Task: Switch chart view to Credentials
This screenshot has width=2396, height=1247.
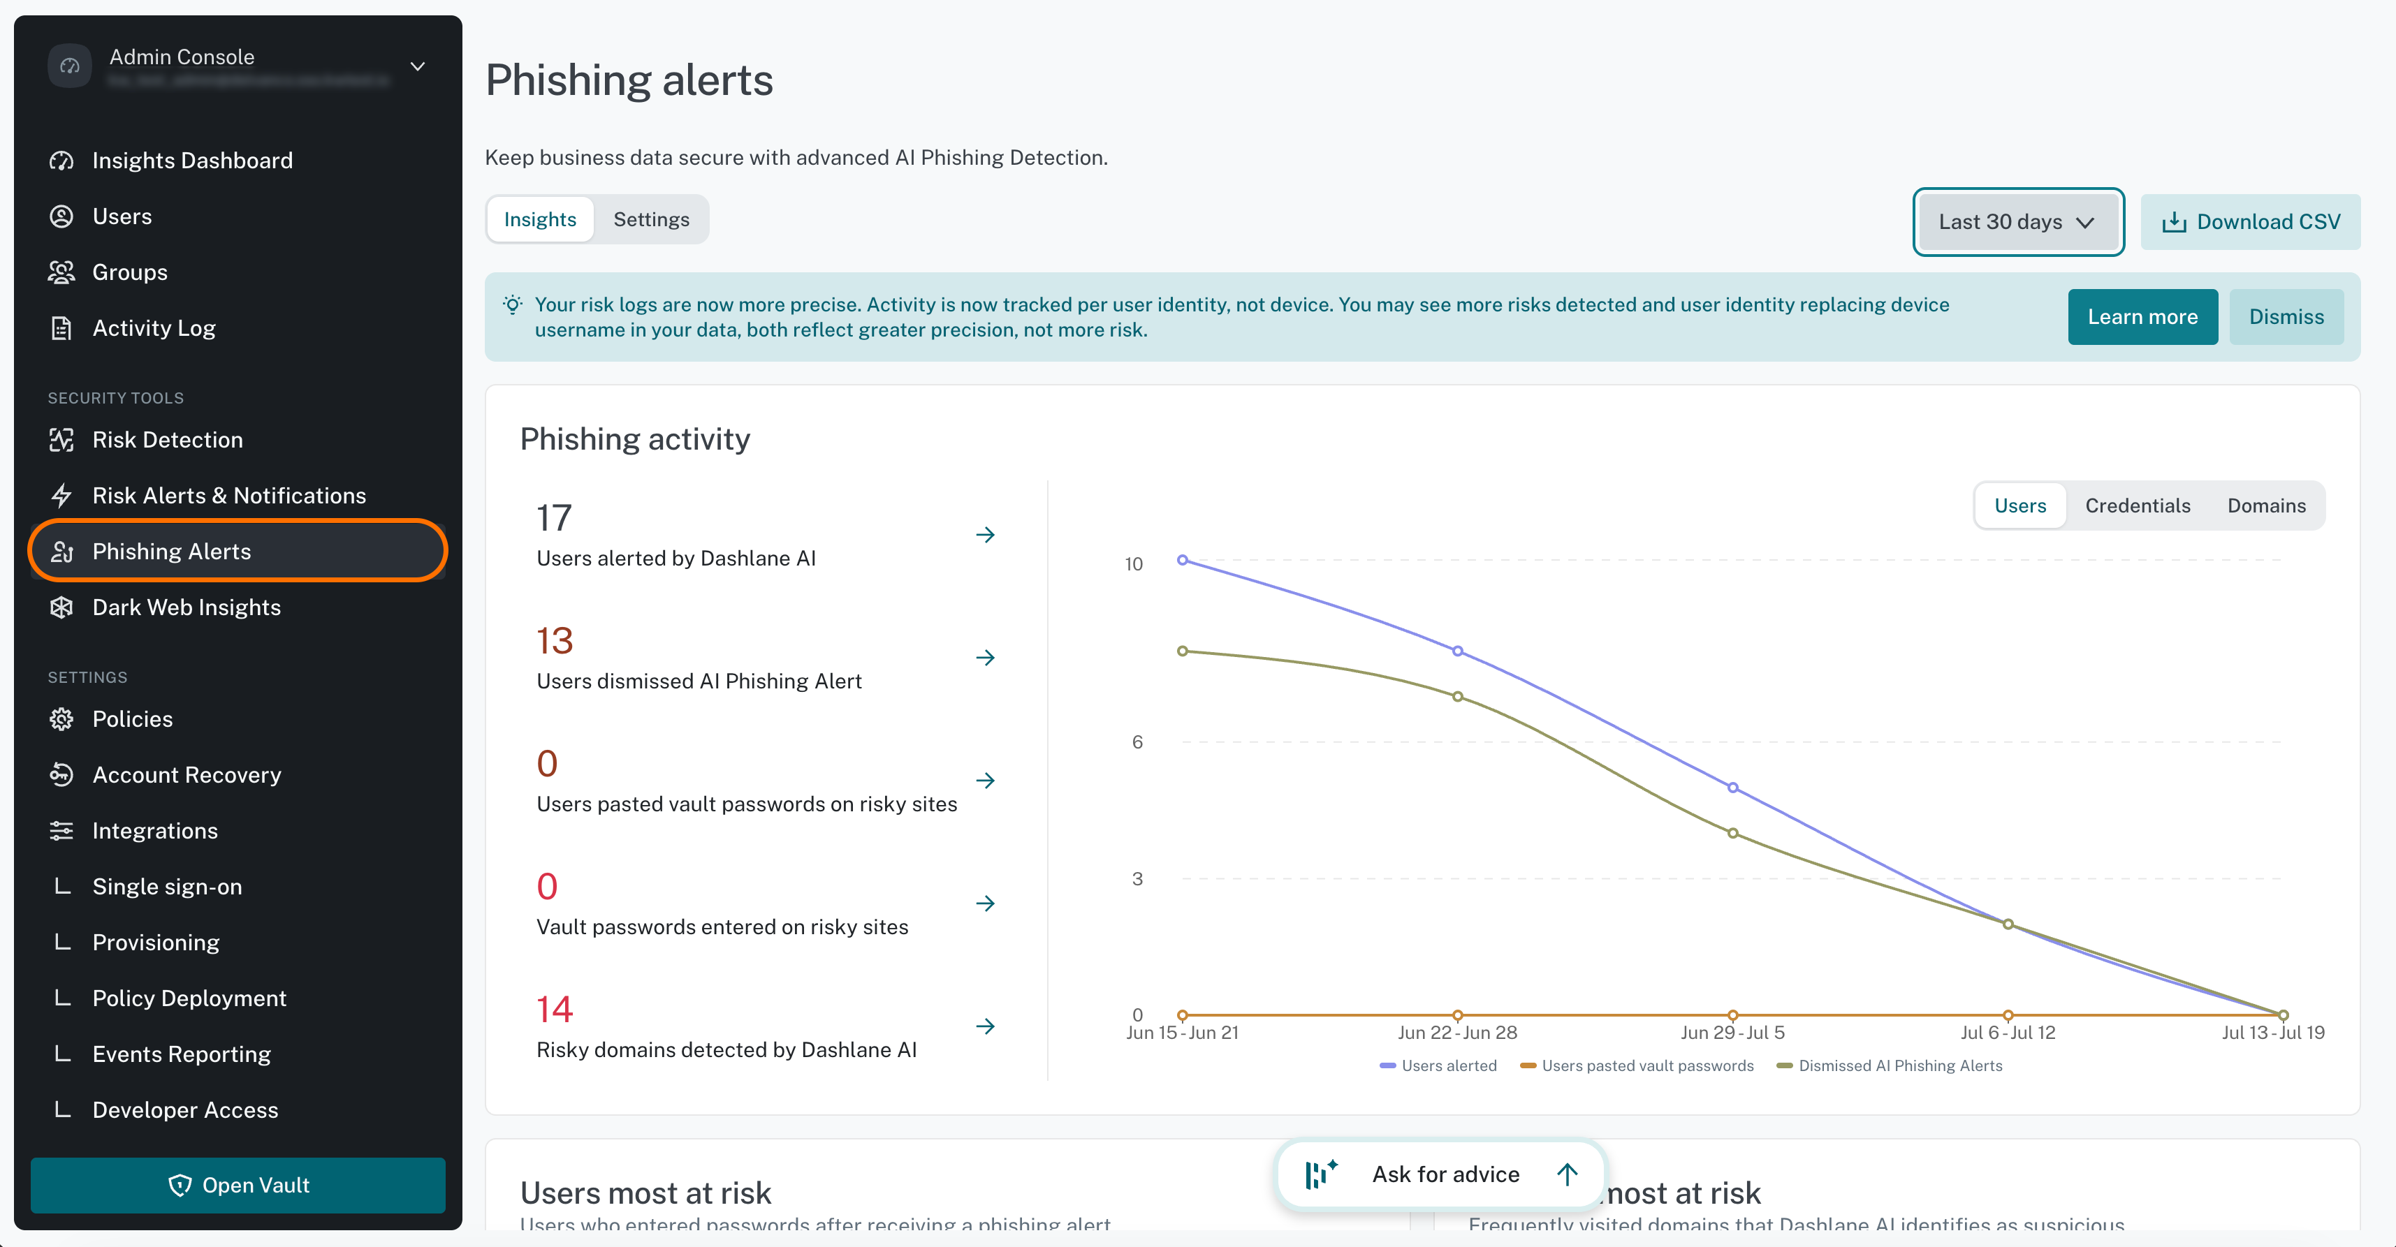Action: point(2138,506)
